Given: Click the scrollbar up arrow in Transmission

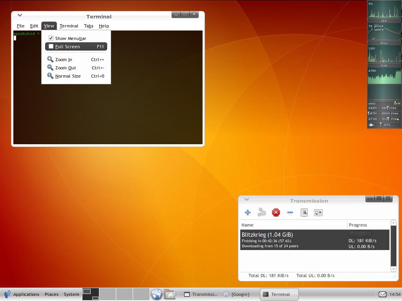Looking at the screenshot, I should pyautogui.click(x=393, y=223).
